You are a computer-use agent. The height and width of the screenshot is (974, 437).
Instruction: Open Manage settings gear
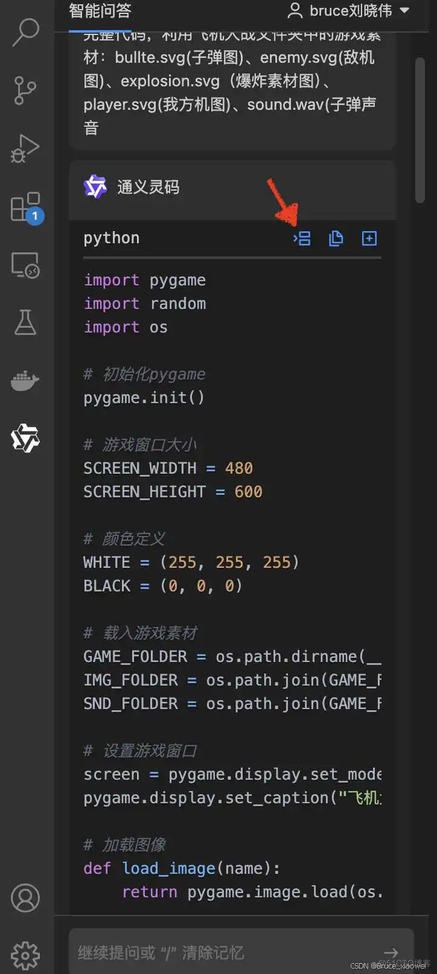coord(25,955)
